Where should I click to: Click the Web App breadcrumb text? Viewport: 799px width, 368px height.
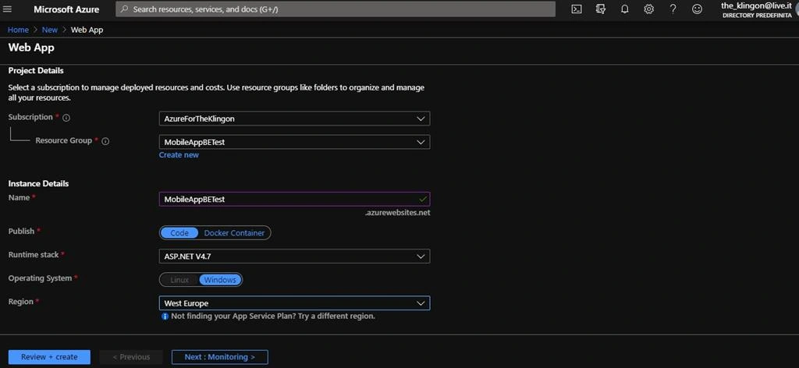pyautogui.click(x=87, y=30)
